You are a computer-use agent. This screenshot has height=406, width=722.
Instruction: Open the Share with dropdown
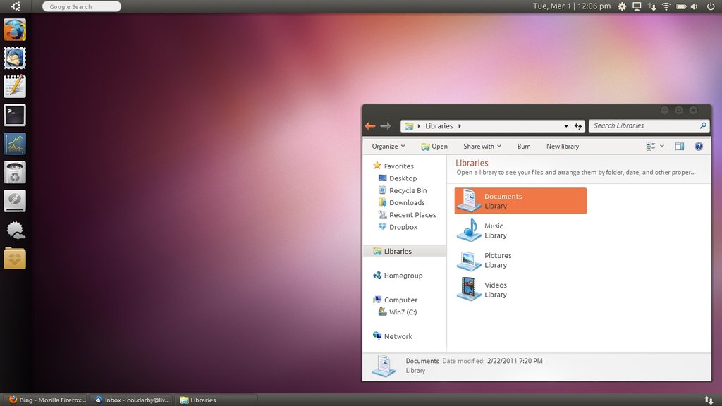tap(482, 147)
